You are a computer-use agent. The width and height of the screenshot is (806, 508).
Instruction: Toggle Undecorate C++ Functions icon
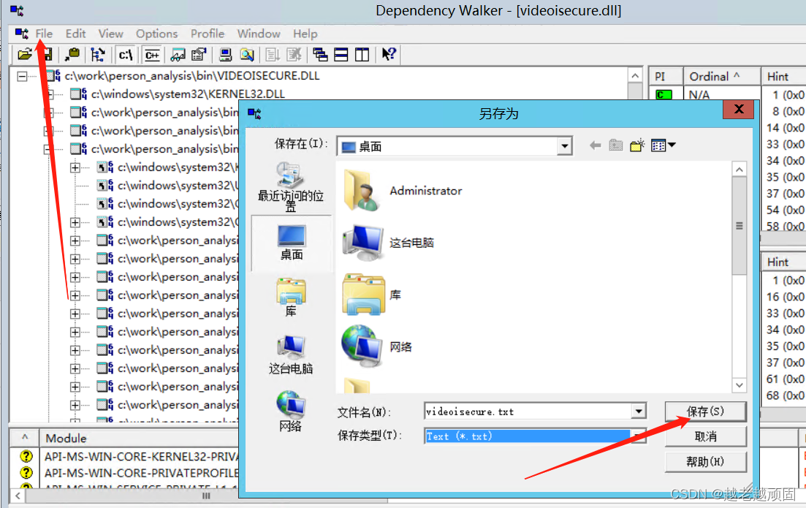(151, 54)
